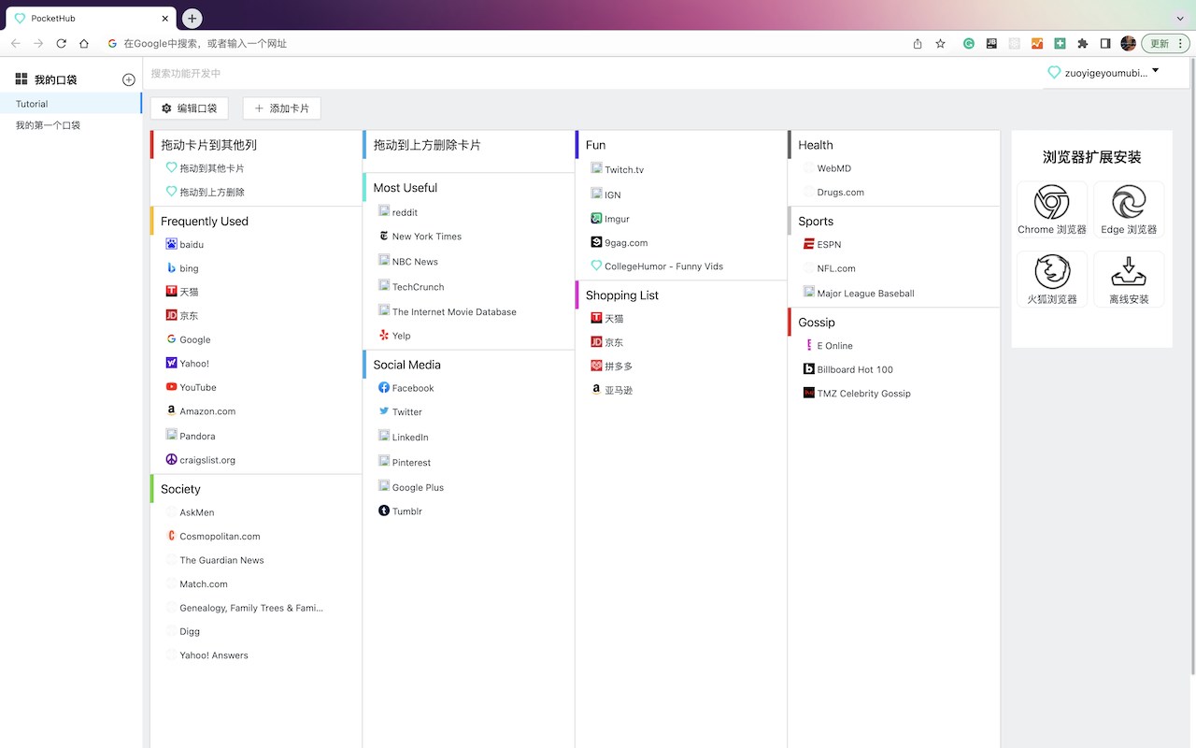Open the Yahoo! Answers link
The image size is (1196, 748).
[214, 655]
